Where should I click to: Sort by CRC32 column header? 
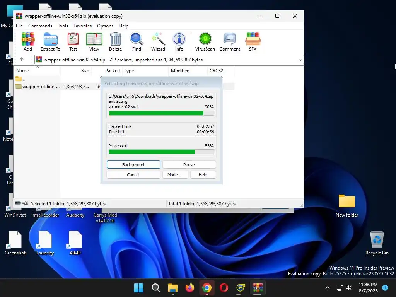tap(220, 71)
